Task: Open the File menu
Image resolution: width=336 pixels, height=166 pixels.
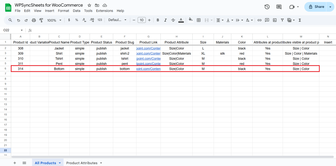Action: [x=18, y=11]
